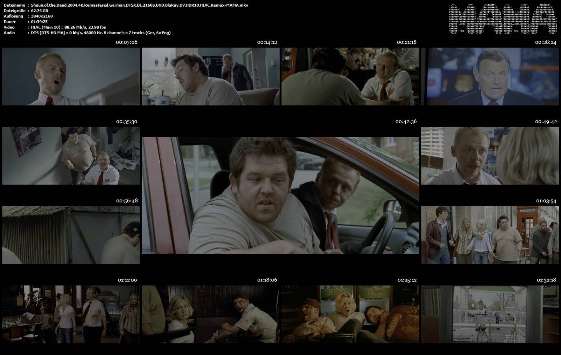Click the timestamp text 01:11:00
The height and width of the screenshot is (355, 561).
coord(127,280)
